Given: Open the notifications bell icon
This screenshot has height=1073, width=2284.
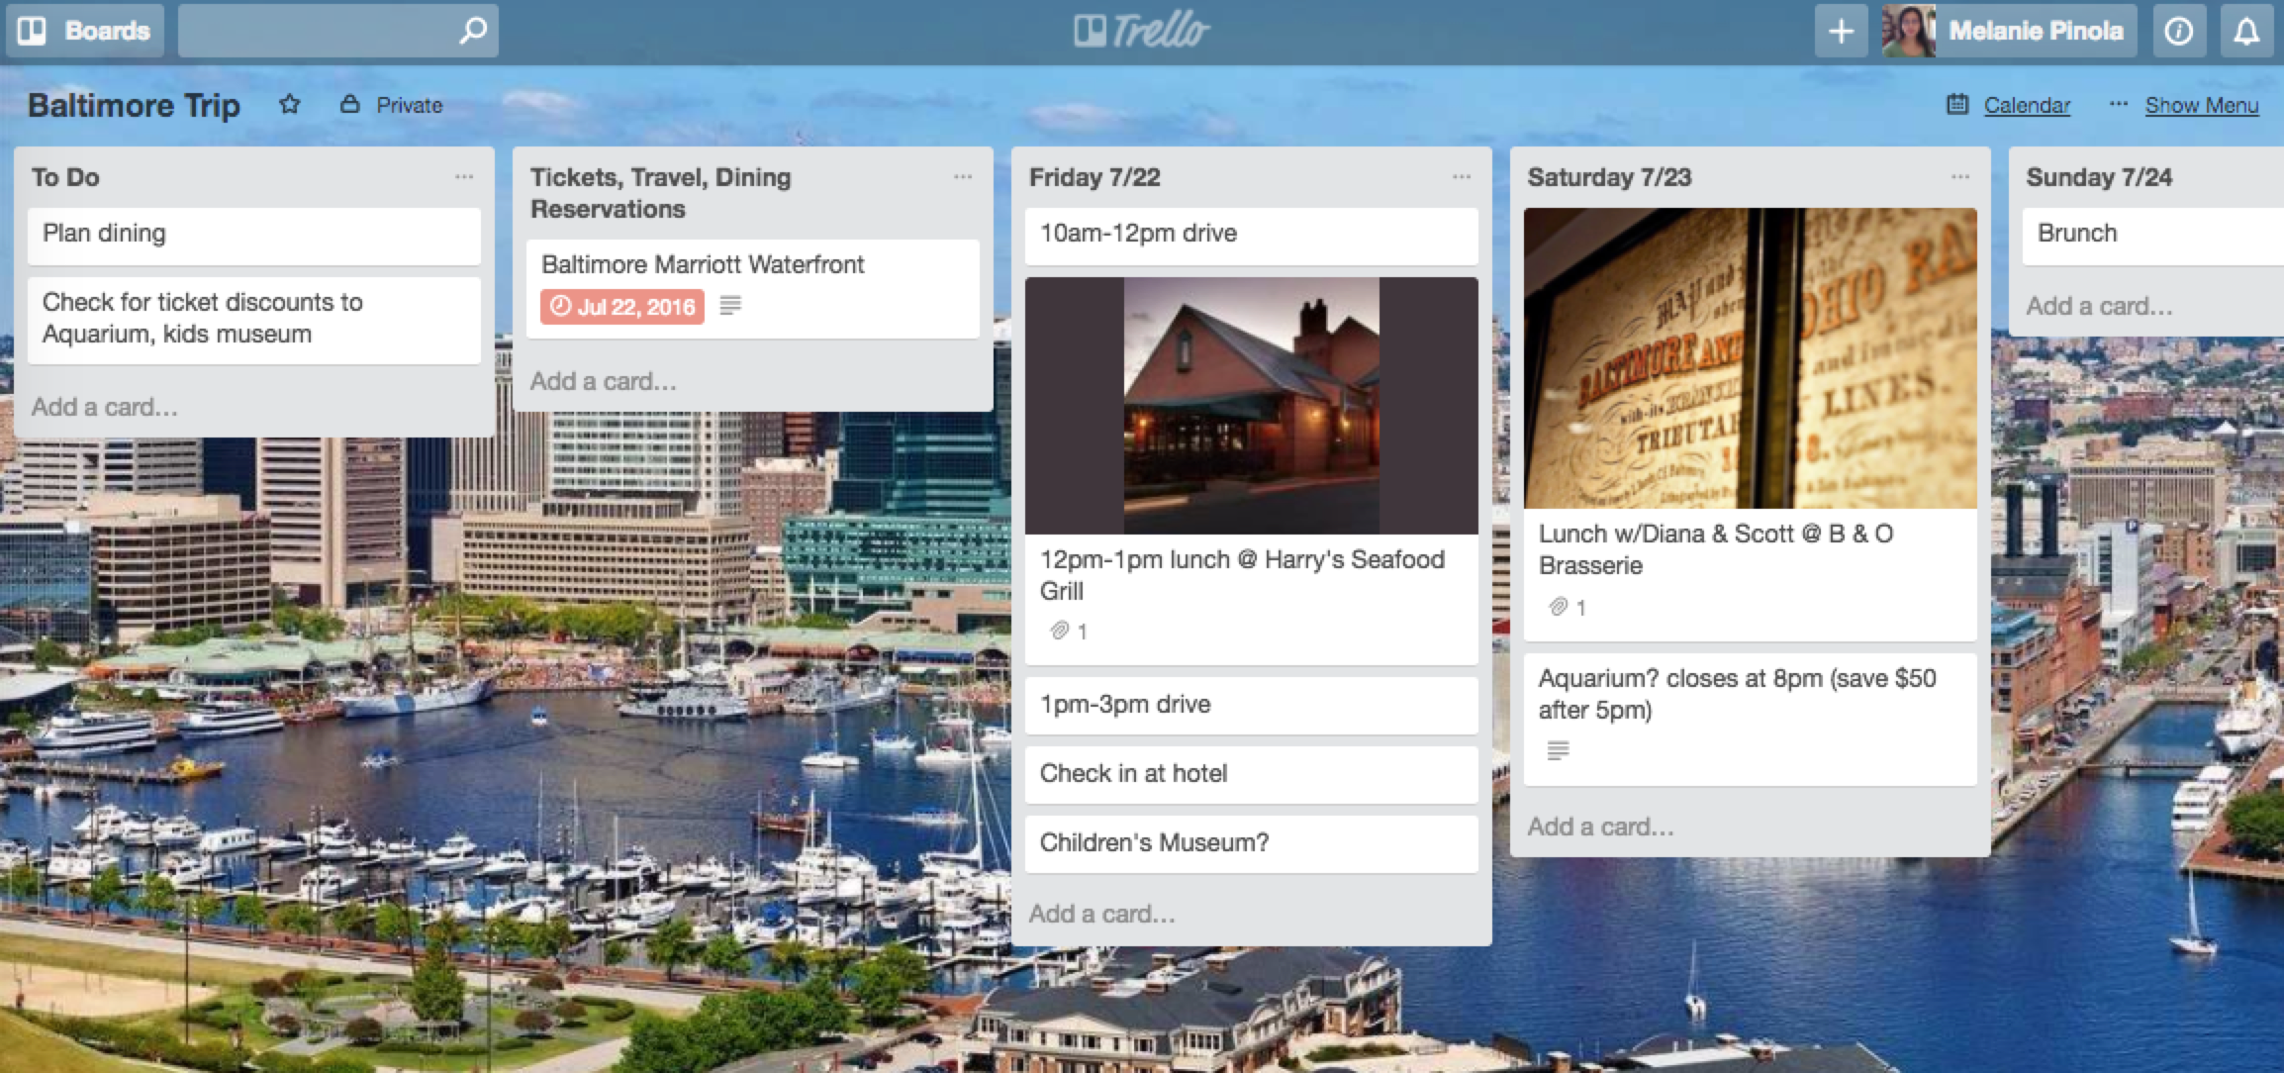Looking at the screenshot, I should pyautogui.click(x=2247, y=29).
